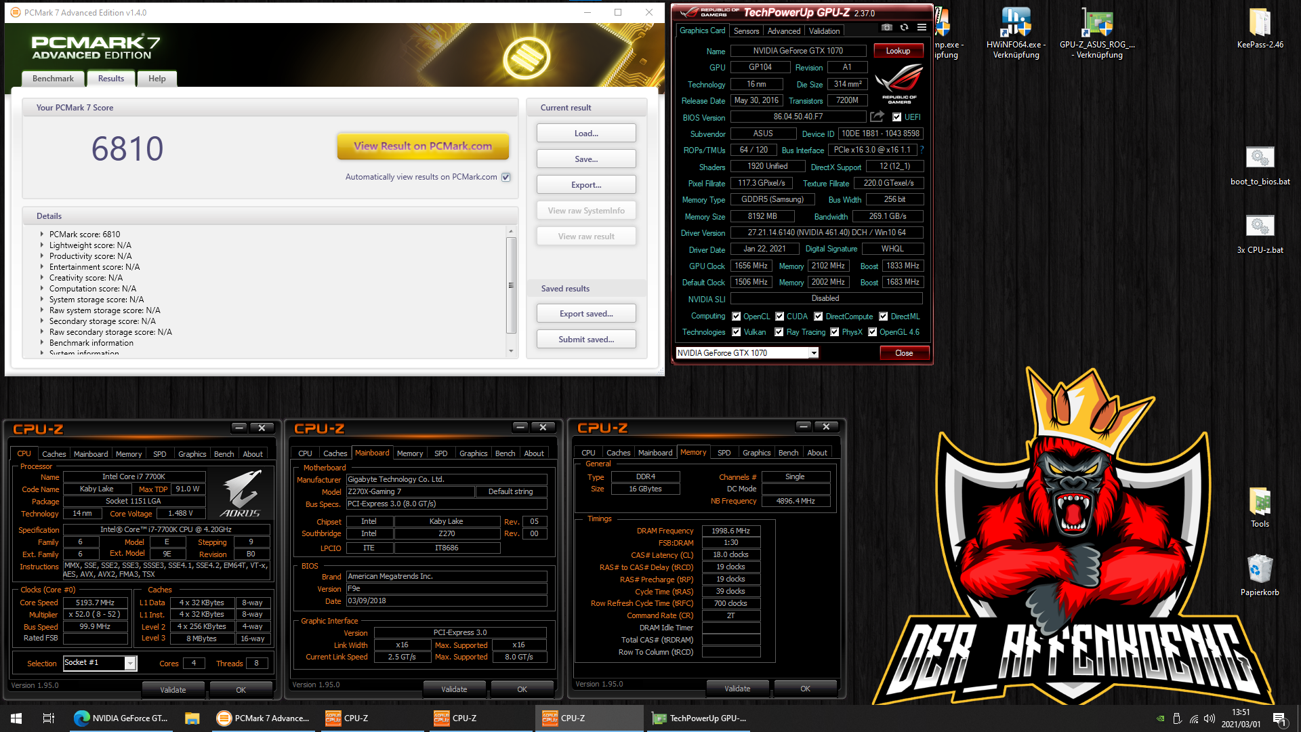This screenshot has width=1301, height=732.
Task: Click OK in the Memory CPU-Z window
Action: point(805,689)
